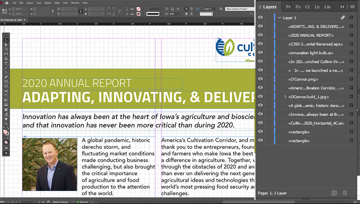Open the Layout menu

(30, 3)
